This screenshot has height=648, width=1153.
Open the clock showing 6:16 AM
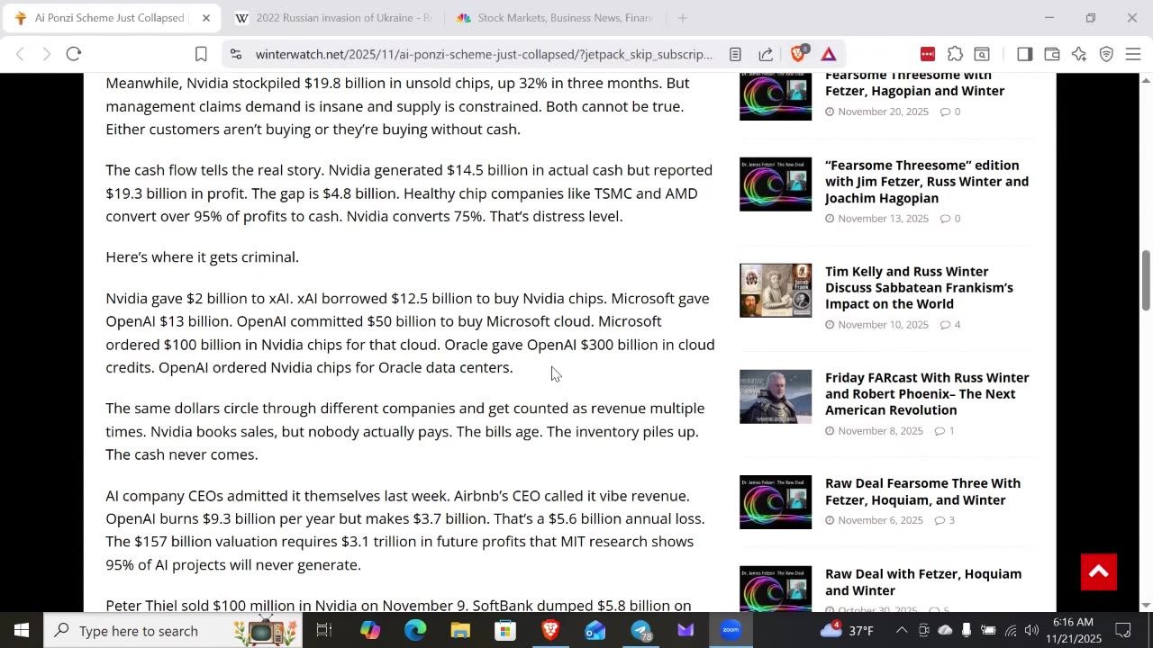click(1074, 630)
